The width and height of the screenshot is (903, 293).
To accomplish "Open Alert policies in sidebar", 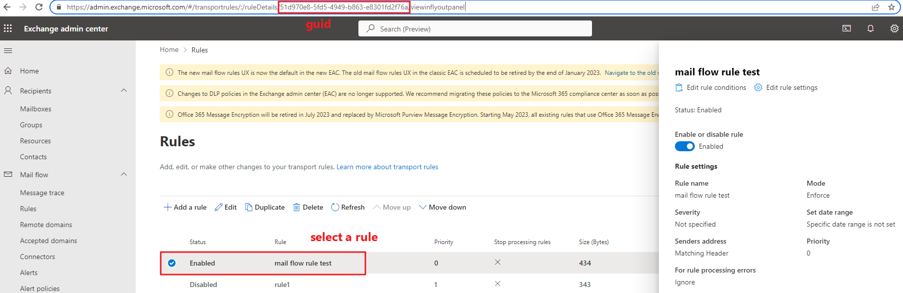I will [x=39, y=289].
